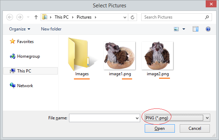Click the search magnifier icon
Screen dimensions: 219x140
207,17
